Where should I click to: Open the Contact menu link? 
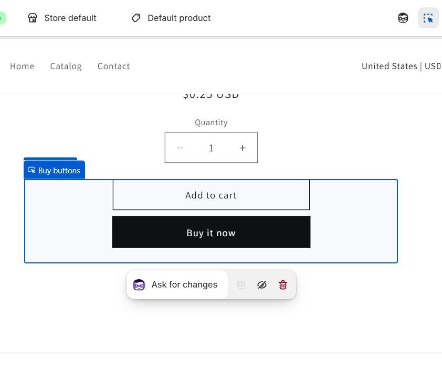[113, 66]
